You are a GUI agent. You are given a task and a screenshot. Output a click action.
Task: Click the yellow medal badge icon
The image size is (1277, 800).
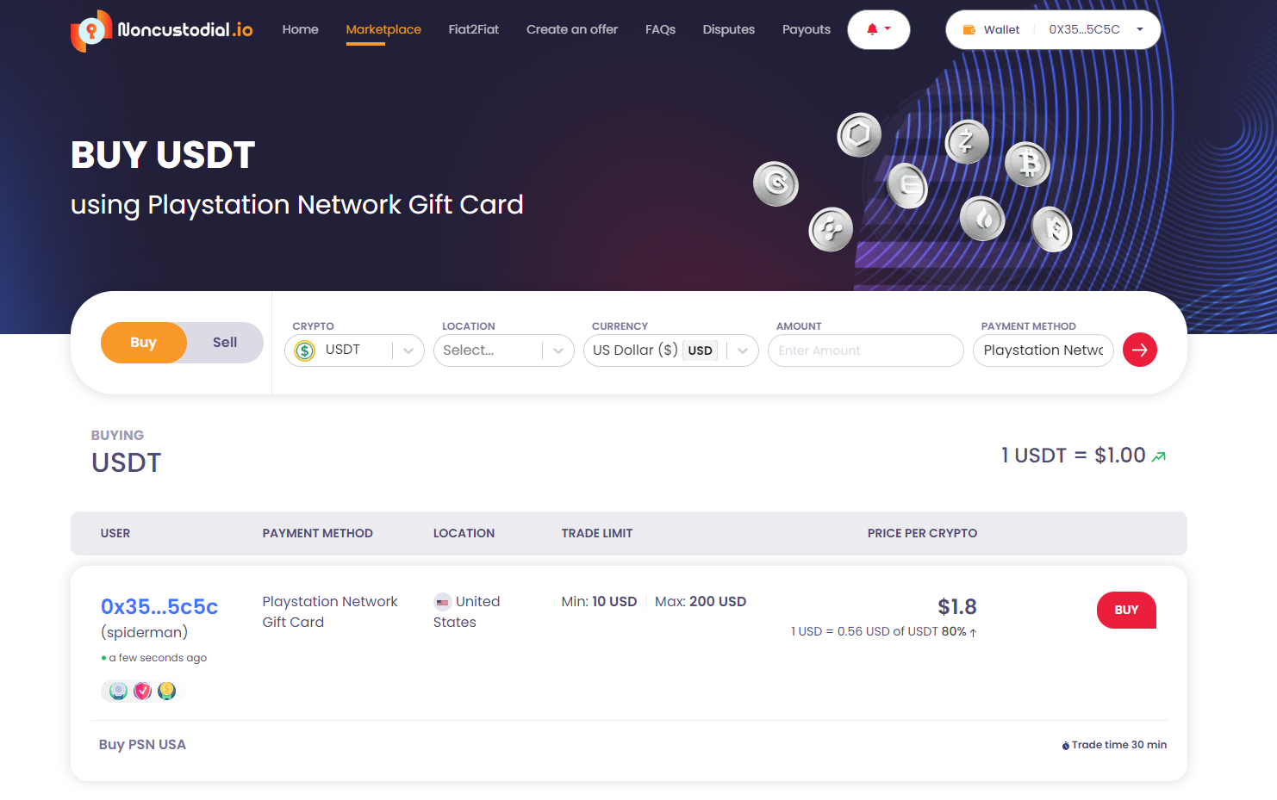167,691
